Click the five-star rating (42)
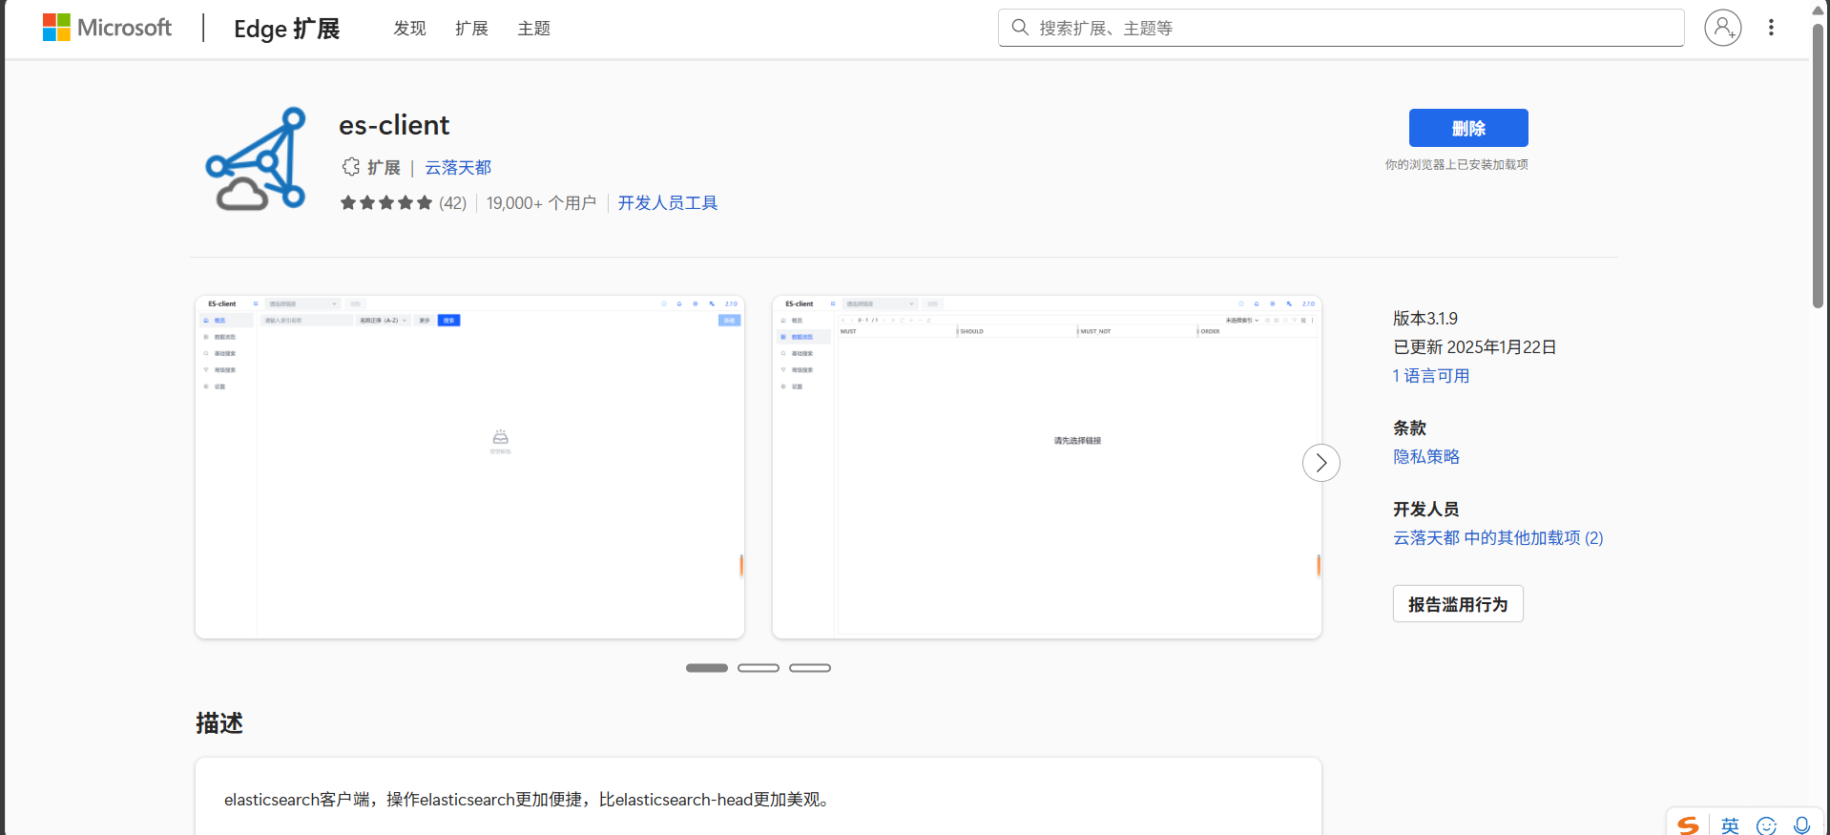The image size is (1830, 835). 403,203
